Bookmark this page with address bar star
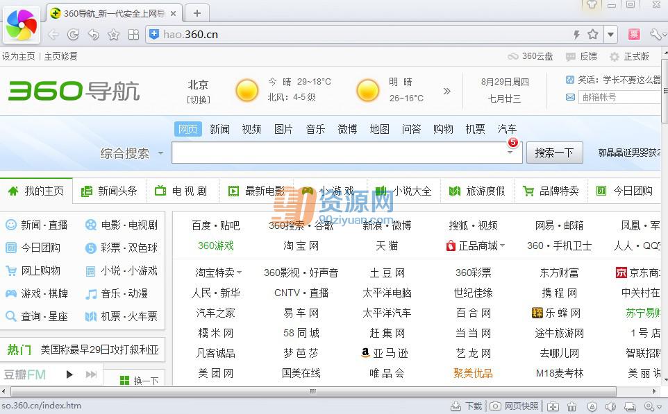Viewport: 668px width, 414px height. pyautogui.click(x=592, y=34)
